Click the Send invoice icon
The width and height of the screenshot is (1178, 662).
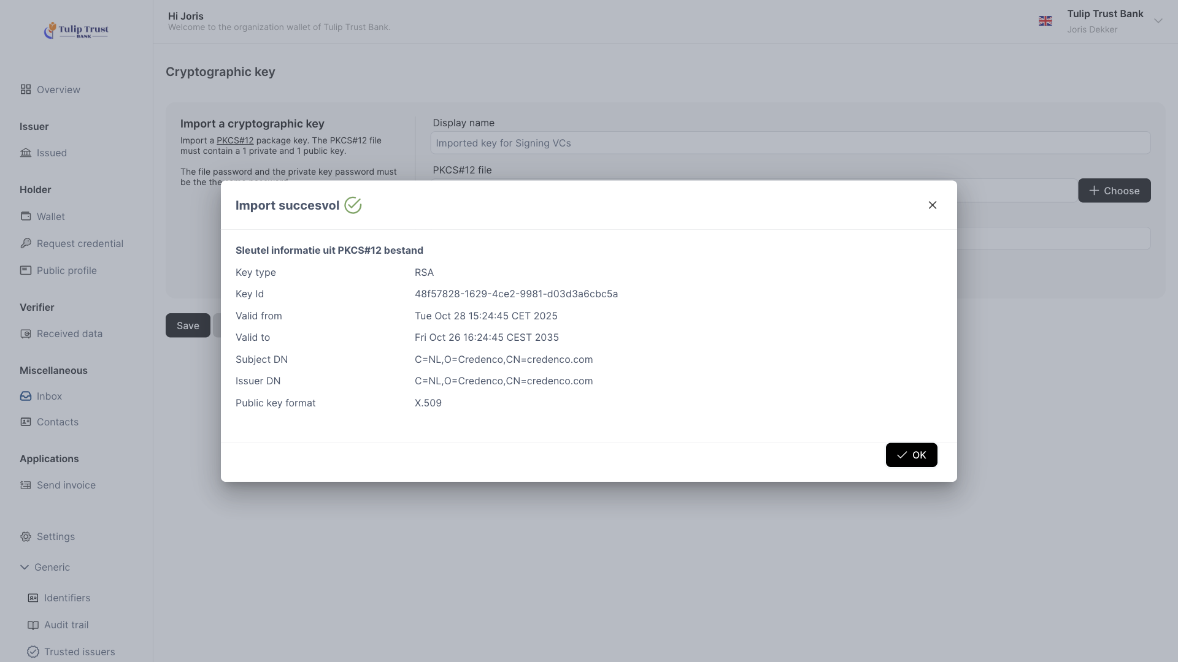click(x=25, y=485)
